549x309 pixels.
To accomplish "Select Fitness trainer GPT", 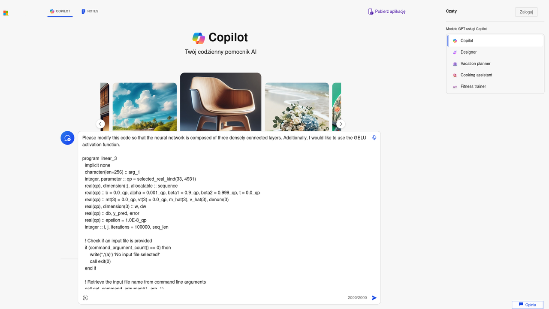I will [495, 86].
